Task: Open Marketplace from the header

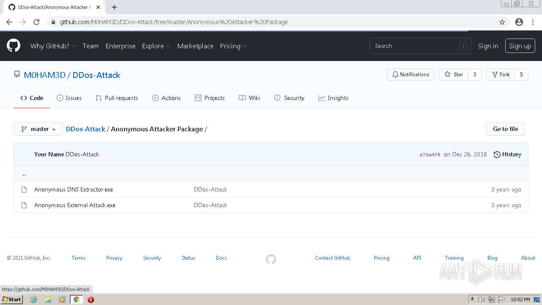Action: 195,46
